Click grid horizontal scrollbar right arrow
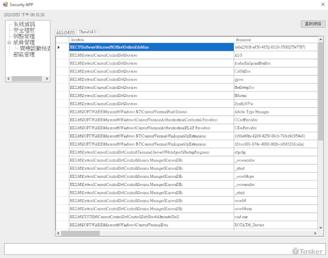 pyautogui.click(x=315, y=233)
